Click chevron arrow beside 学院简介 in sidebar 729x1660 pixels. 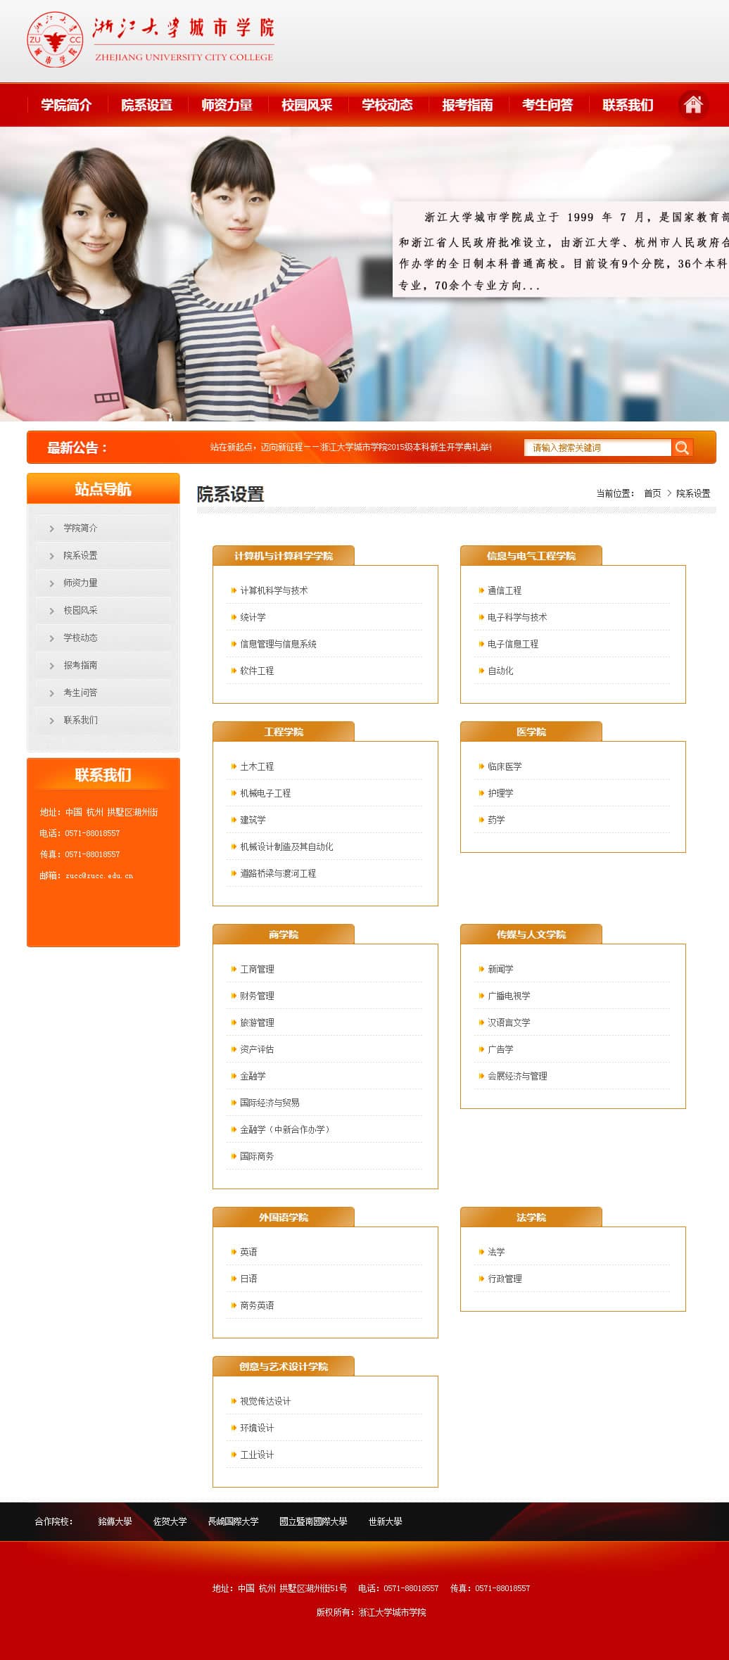[x=51, y=528]
